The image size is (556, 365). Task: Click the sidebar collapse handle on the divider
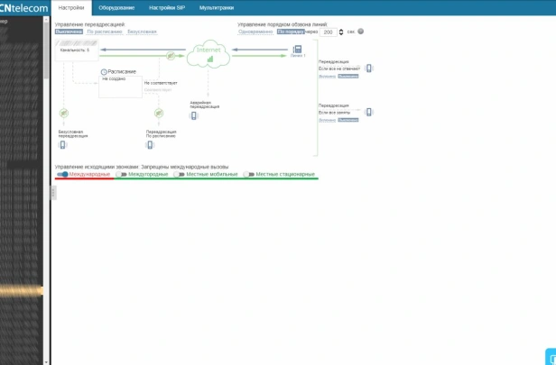[x=53, y=193]
